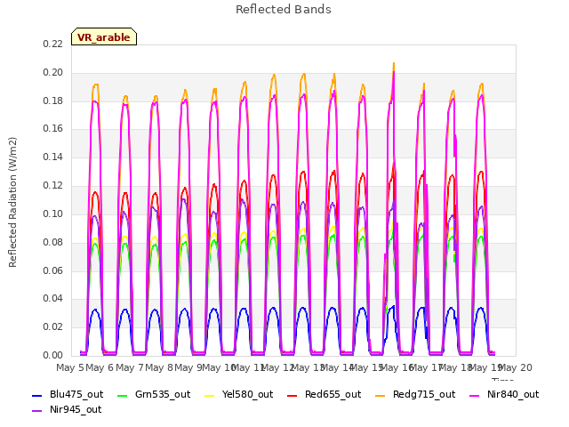Select the Grn535_out legend entry

[x=154, y=394]
